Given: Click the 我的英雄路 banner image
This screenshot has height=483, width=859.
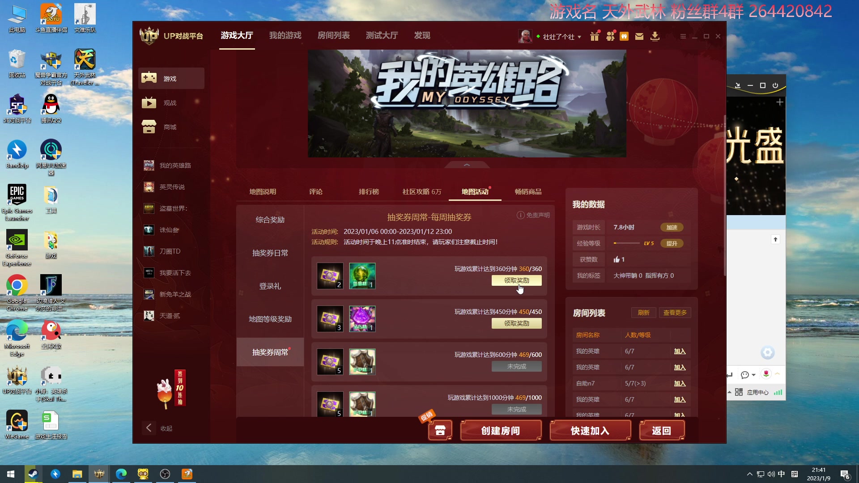Looking at the screenshot, I should click(467, 103).
